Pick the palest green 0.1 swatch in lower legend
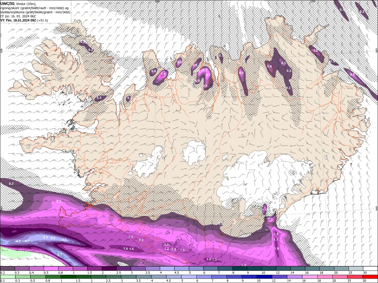This screenshot has height=283, width=378. [x=7, y=277]
